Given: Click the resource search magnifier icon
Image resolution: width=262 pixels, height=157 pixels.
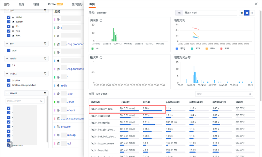Looking at the screenshot, I should click(250, 94).
